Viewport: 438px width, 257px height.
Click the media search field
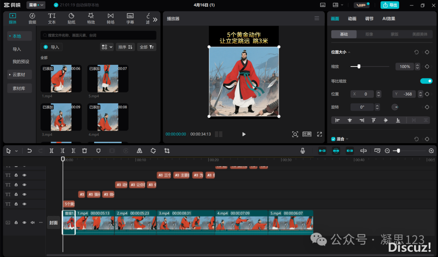(98, 35)
